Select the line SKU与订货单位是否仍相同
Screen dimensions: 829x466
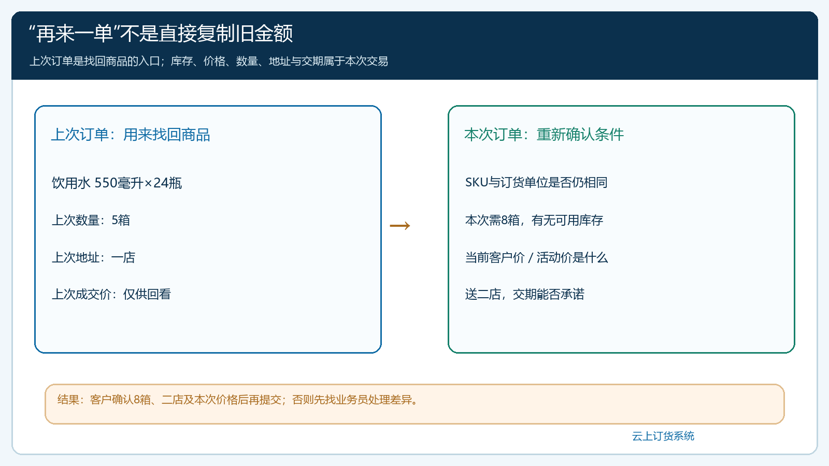[536, 182]
